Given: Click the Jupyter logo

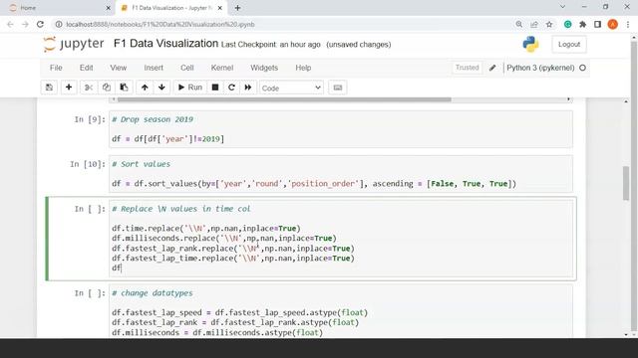Looking at the screenshot, I should 74,44.
